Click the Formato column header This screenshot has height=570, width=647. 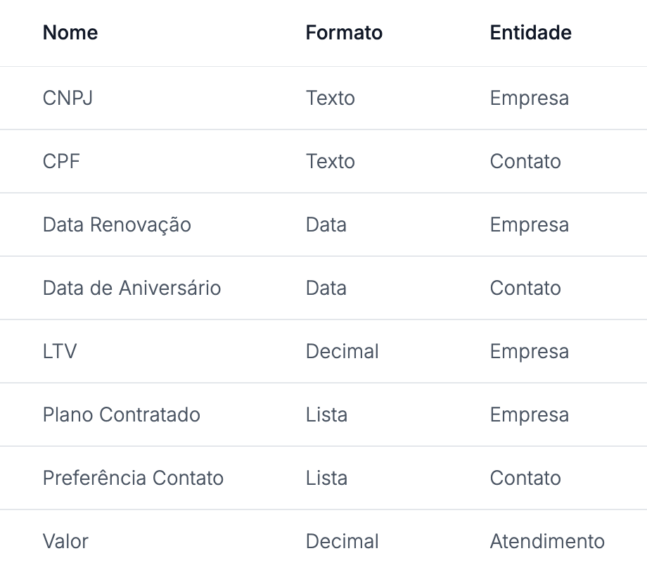click(344, 32)
